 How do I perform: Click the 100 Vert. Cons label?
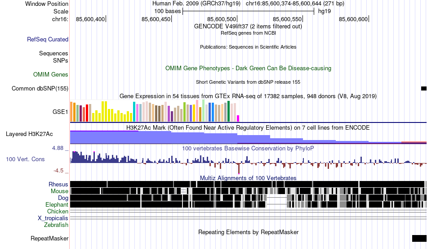tap(25, 159)
